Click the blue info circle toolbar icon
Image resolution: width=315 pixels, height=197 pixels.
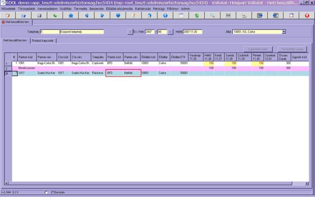coord(165,16)
